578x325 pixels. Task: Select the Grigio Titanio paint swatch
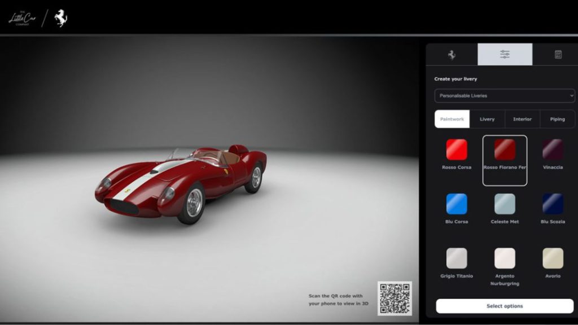(457, 258)
